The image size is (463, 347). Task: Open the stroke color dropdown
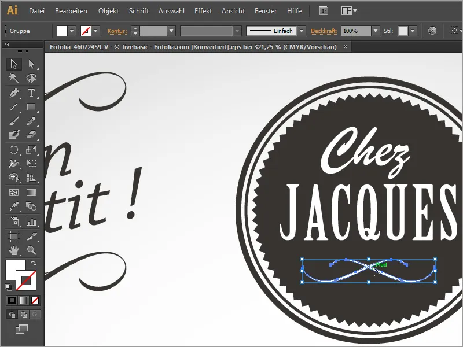tap(95, 31)
